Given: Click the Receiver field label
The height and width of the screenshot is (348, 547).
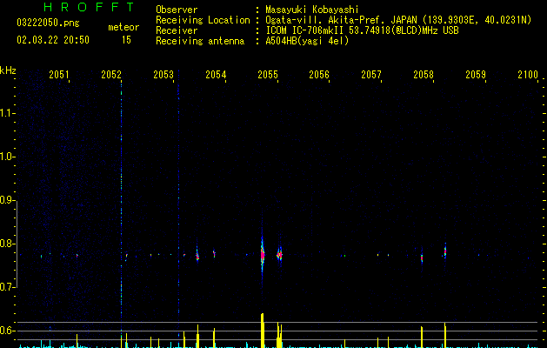Looking at the screenshot, I should click(x=177, y=30).
